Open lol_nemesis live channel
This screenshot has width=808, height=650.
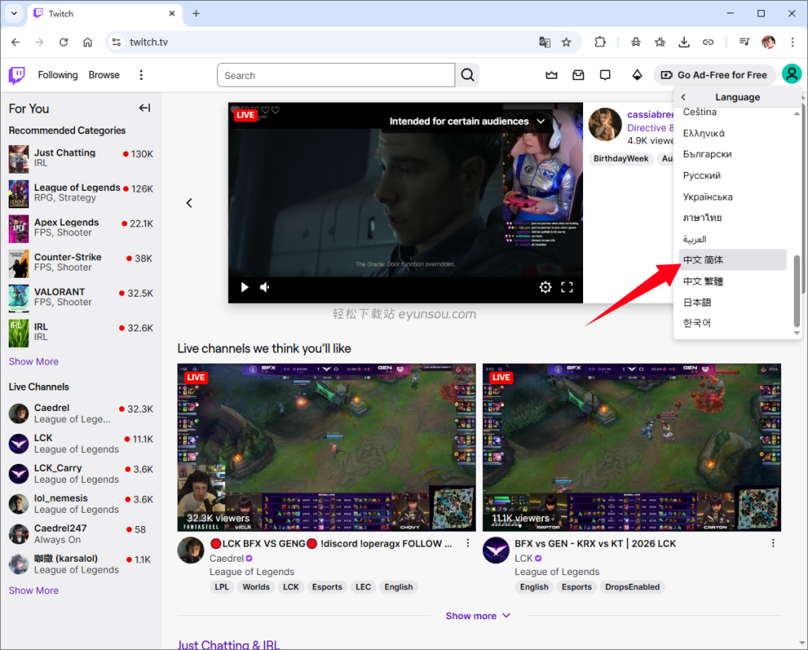81,504
